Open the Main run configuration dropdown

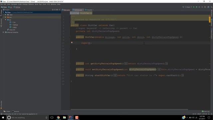[189, 7]
